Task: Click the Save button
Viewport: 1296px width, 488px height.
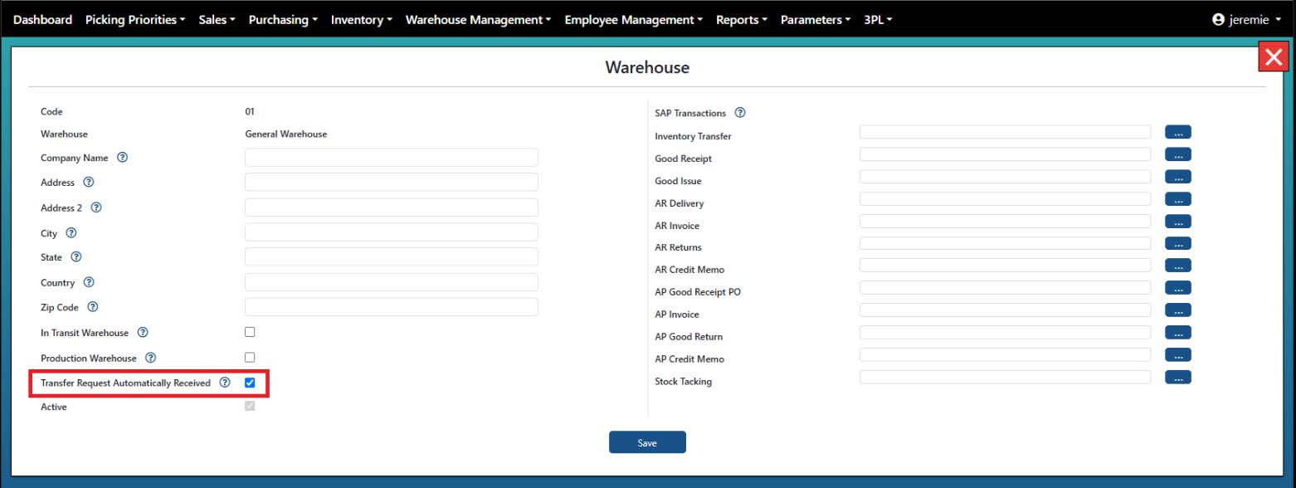Action: tap(647, 442)
